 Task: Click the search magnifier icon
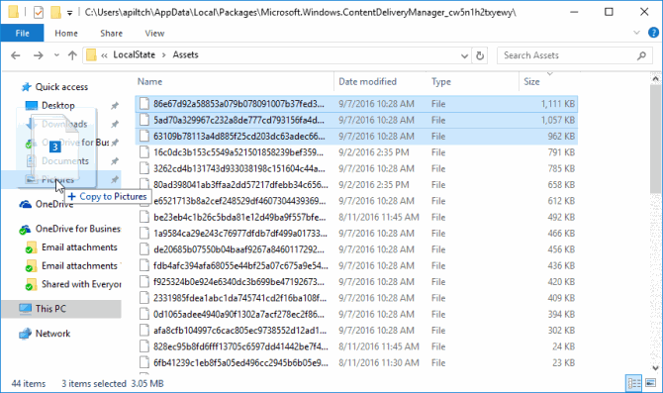coord(641,55)
